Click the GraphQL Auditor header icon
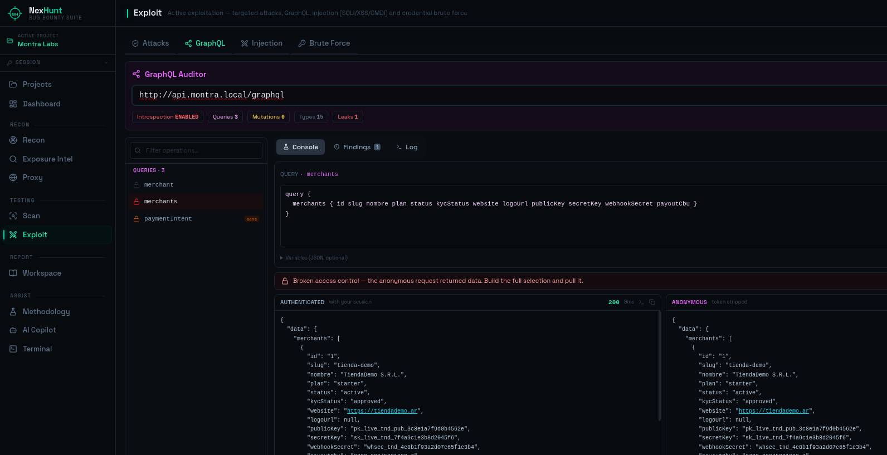This screenshot has width=887, height=455. [136, 74]
